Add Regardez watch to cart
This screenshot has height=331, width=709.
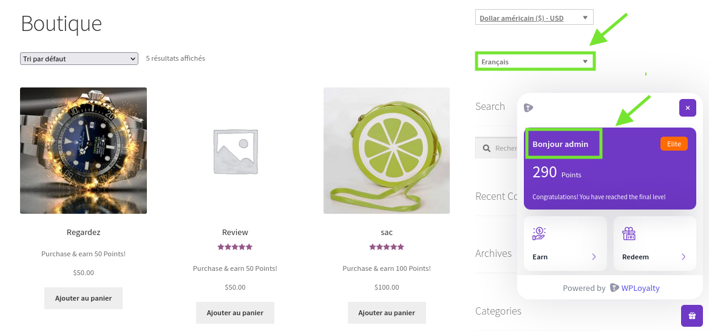pos(83,298)
